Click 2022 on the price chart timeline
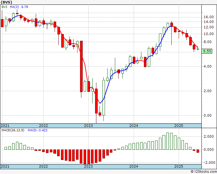 pos(43,126)
